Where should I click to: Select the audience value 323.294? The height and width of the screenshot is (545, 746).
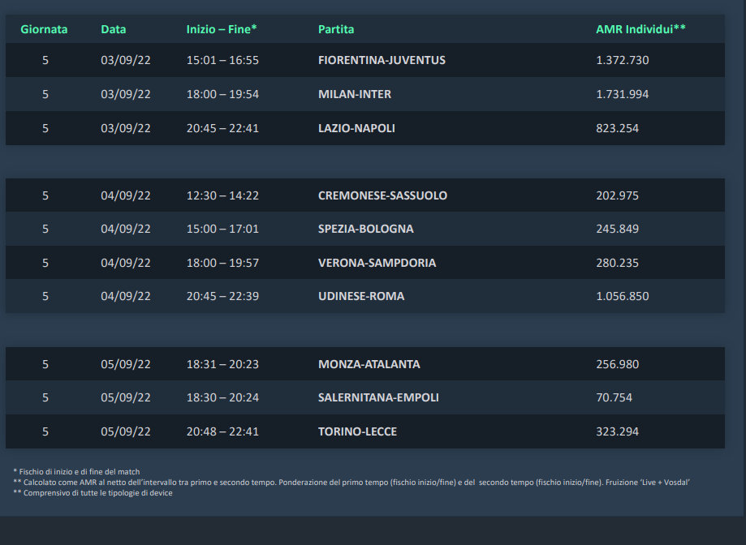coord(618,431)
